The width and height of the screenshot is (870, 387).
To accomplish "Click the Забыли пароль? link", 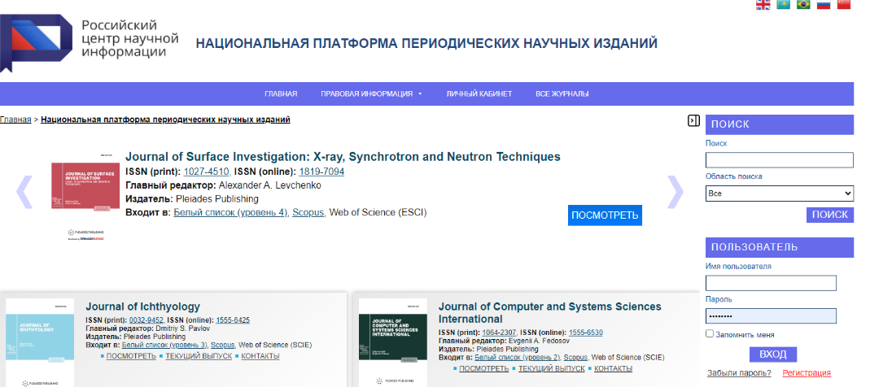I will [739, 372].
